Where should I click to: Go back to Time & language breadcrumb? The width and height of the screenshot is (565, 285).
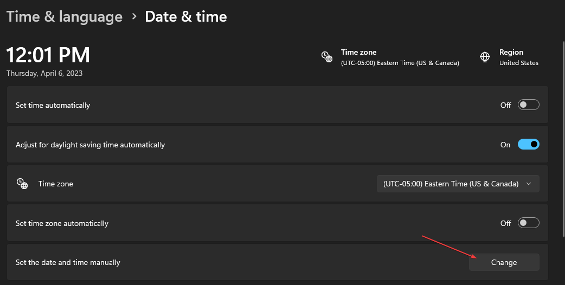point(65,17)
